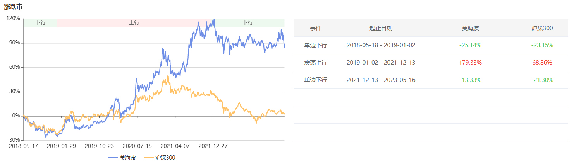Click the 事件 column header
The height and width of the screenshot is (165, 574).
(x=316, y=28)
